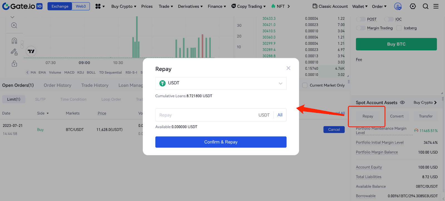445x201 pixels.
Task: Click the All link in repay field
Action: (280, 115)
